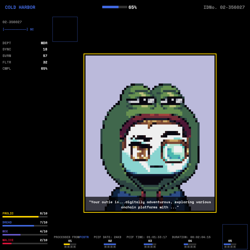Click bin 01 yellow progress bar
This screenshot has width=250, height=250.
[x=70, y=244]
